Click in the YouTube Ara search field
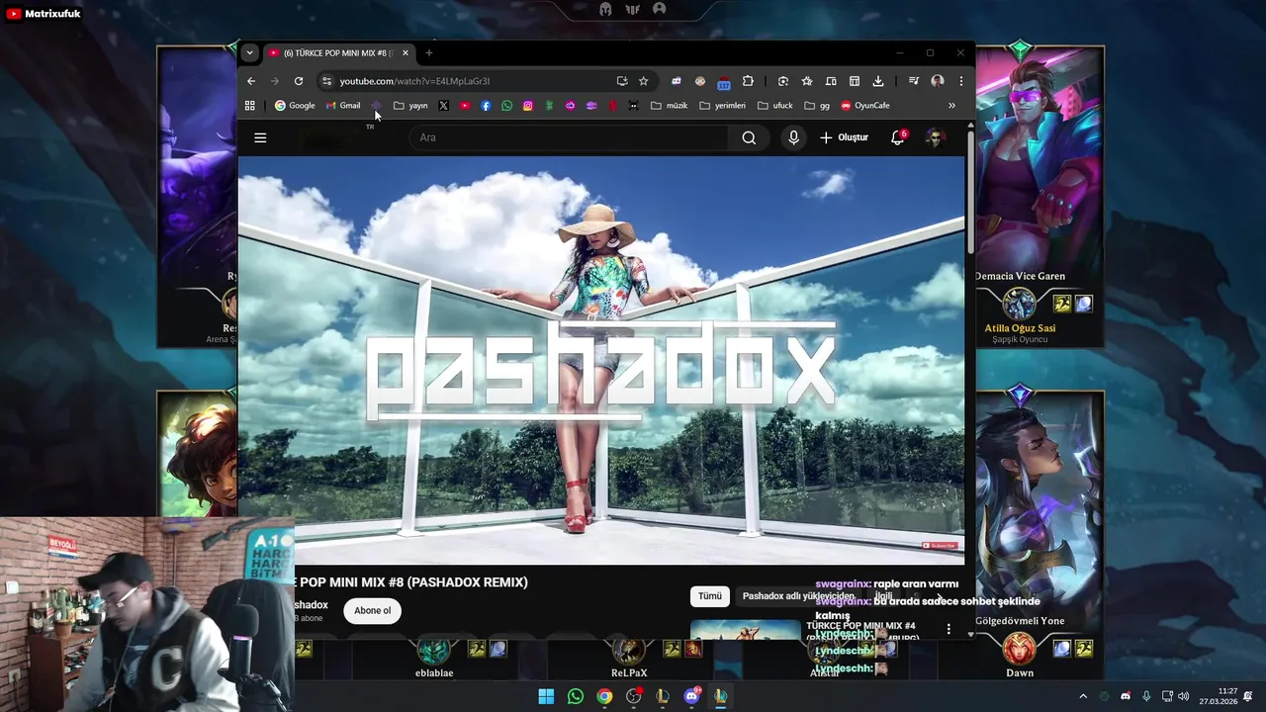Screen dimensions: 1266x712 [571, 137]
